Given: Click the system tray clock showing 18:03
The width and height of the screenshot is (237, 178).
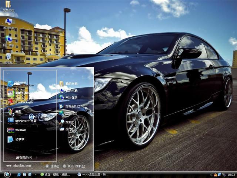Looking at the screenshot, I should coord(231,174).
